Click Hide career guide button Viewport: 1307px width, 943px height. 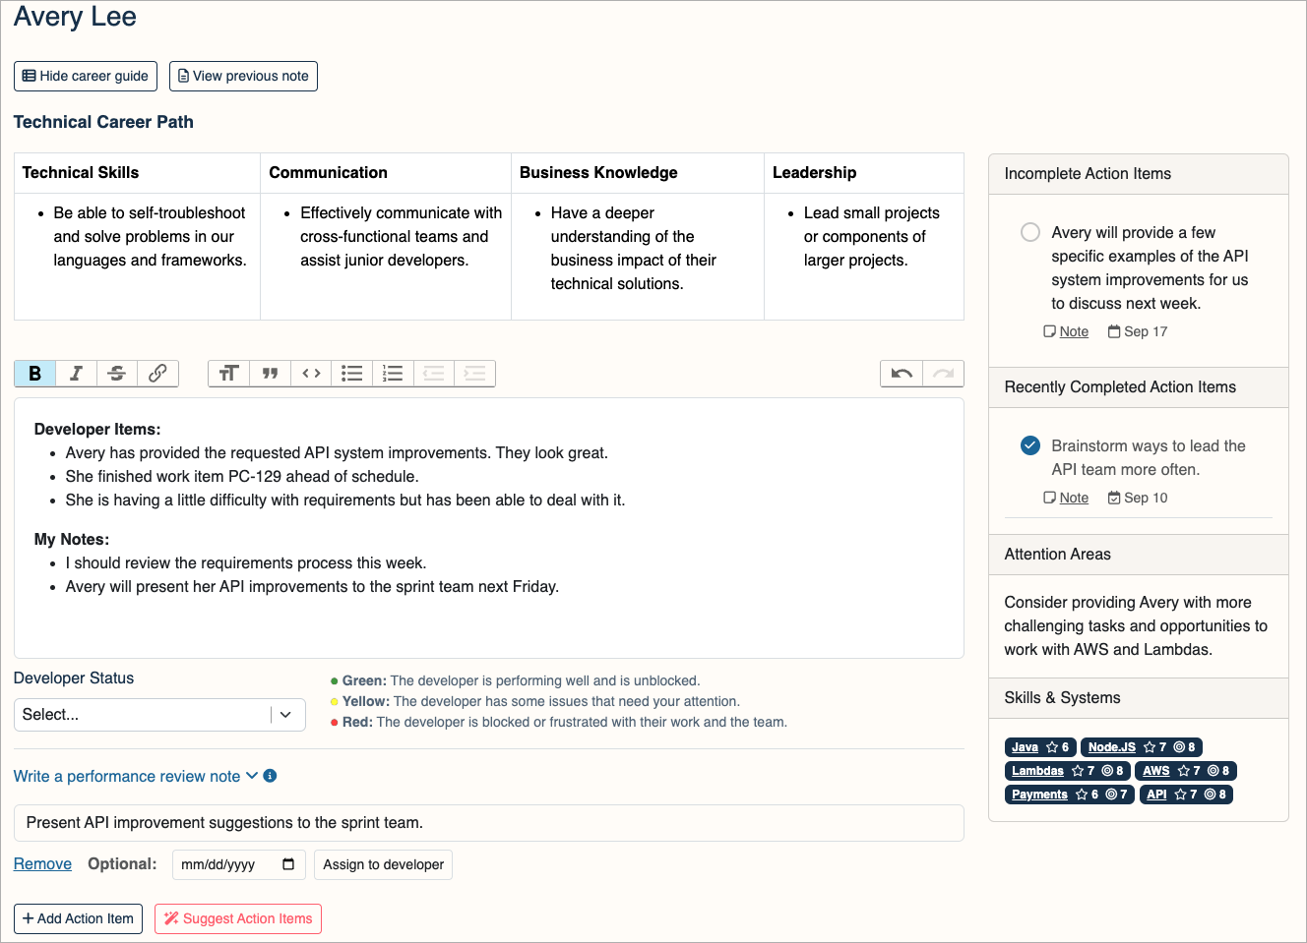pyautogui.click(x=86, y=76)
